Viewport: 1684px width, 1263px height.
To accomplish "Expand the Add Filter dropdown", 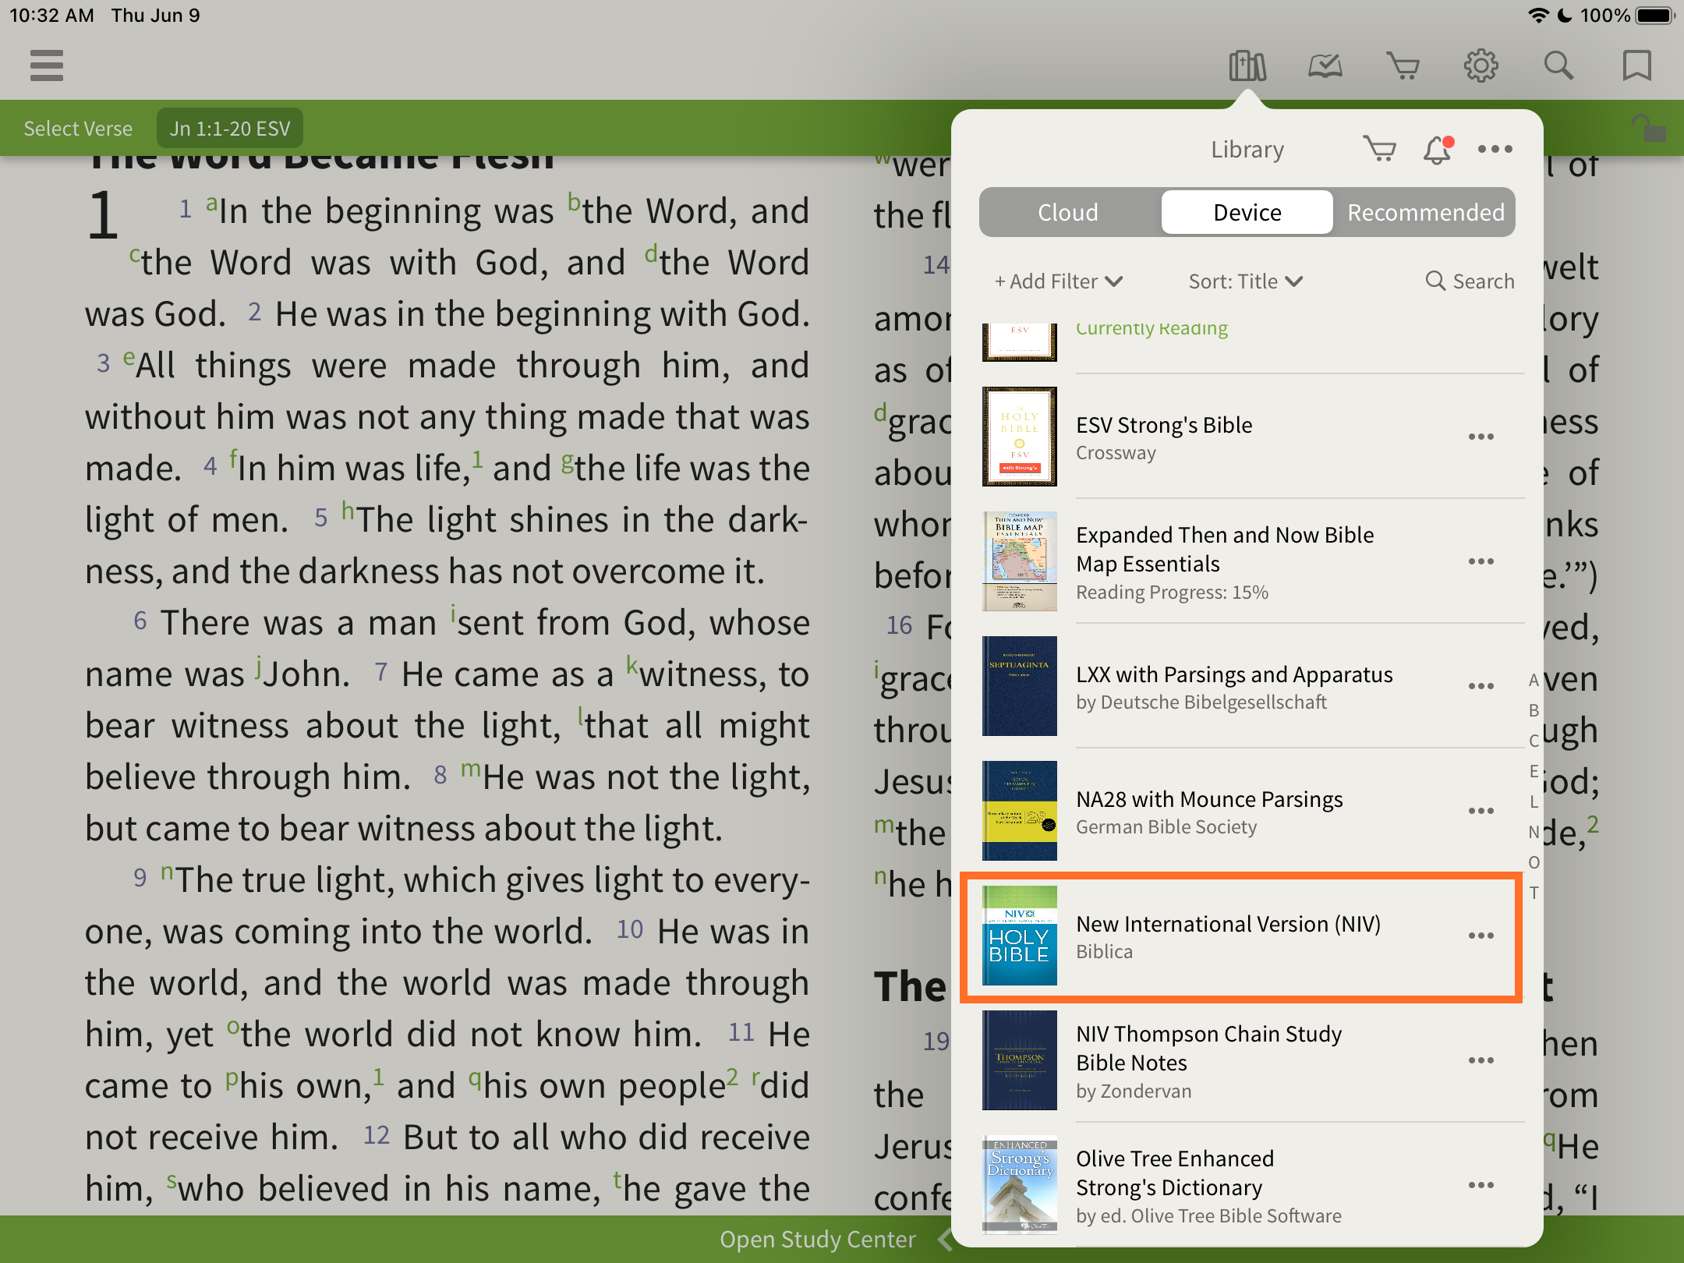I will click(1058, 281).
